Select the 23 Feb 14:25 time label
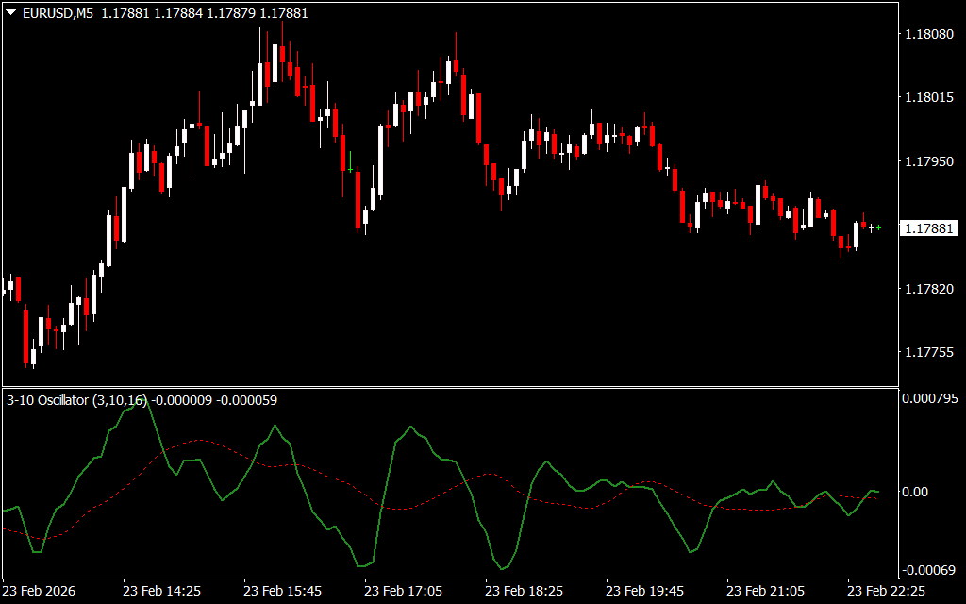 (161, 591)
